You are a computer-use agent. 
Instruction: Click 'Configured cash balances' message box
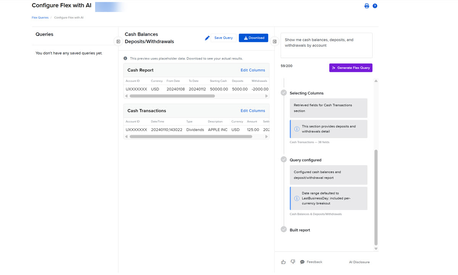click(x=329, y=175)
